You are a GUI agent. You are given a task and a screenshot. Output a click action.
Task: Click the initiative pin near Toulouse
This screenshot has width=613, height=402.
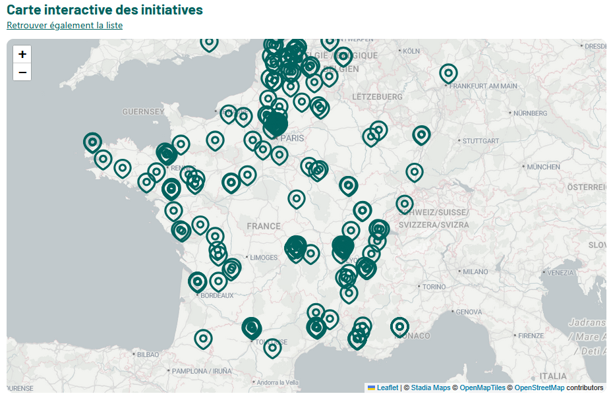pos(252,328)
